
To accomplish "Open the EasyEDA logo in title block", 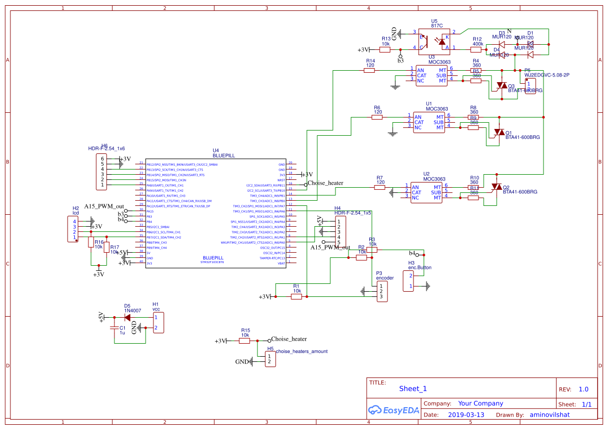I will [394, 410].
